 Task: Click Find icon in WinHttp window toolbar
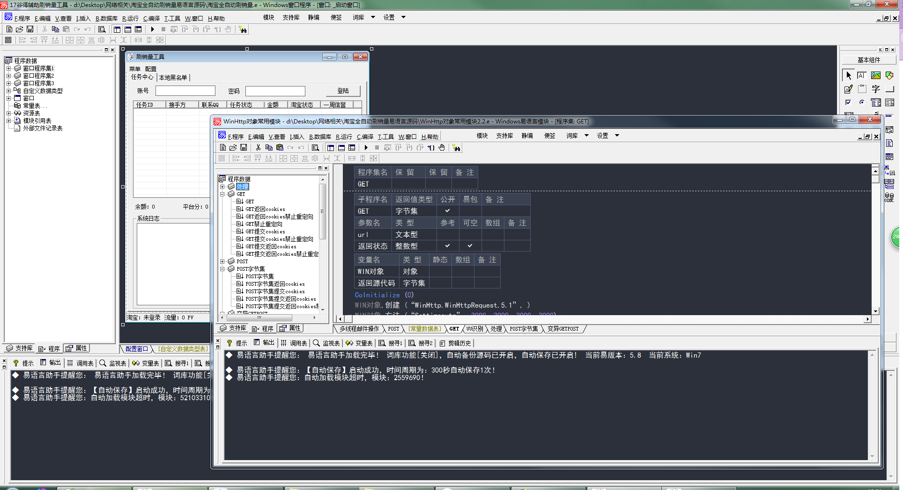315,147
